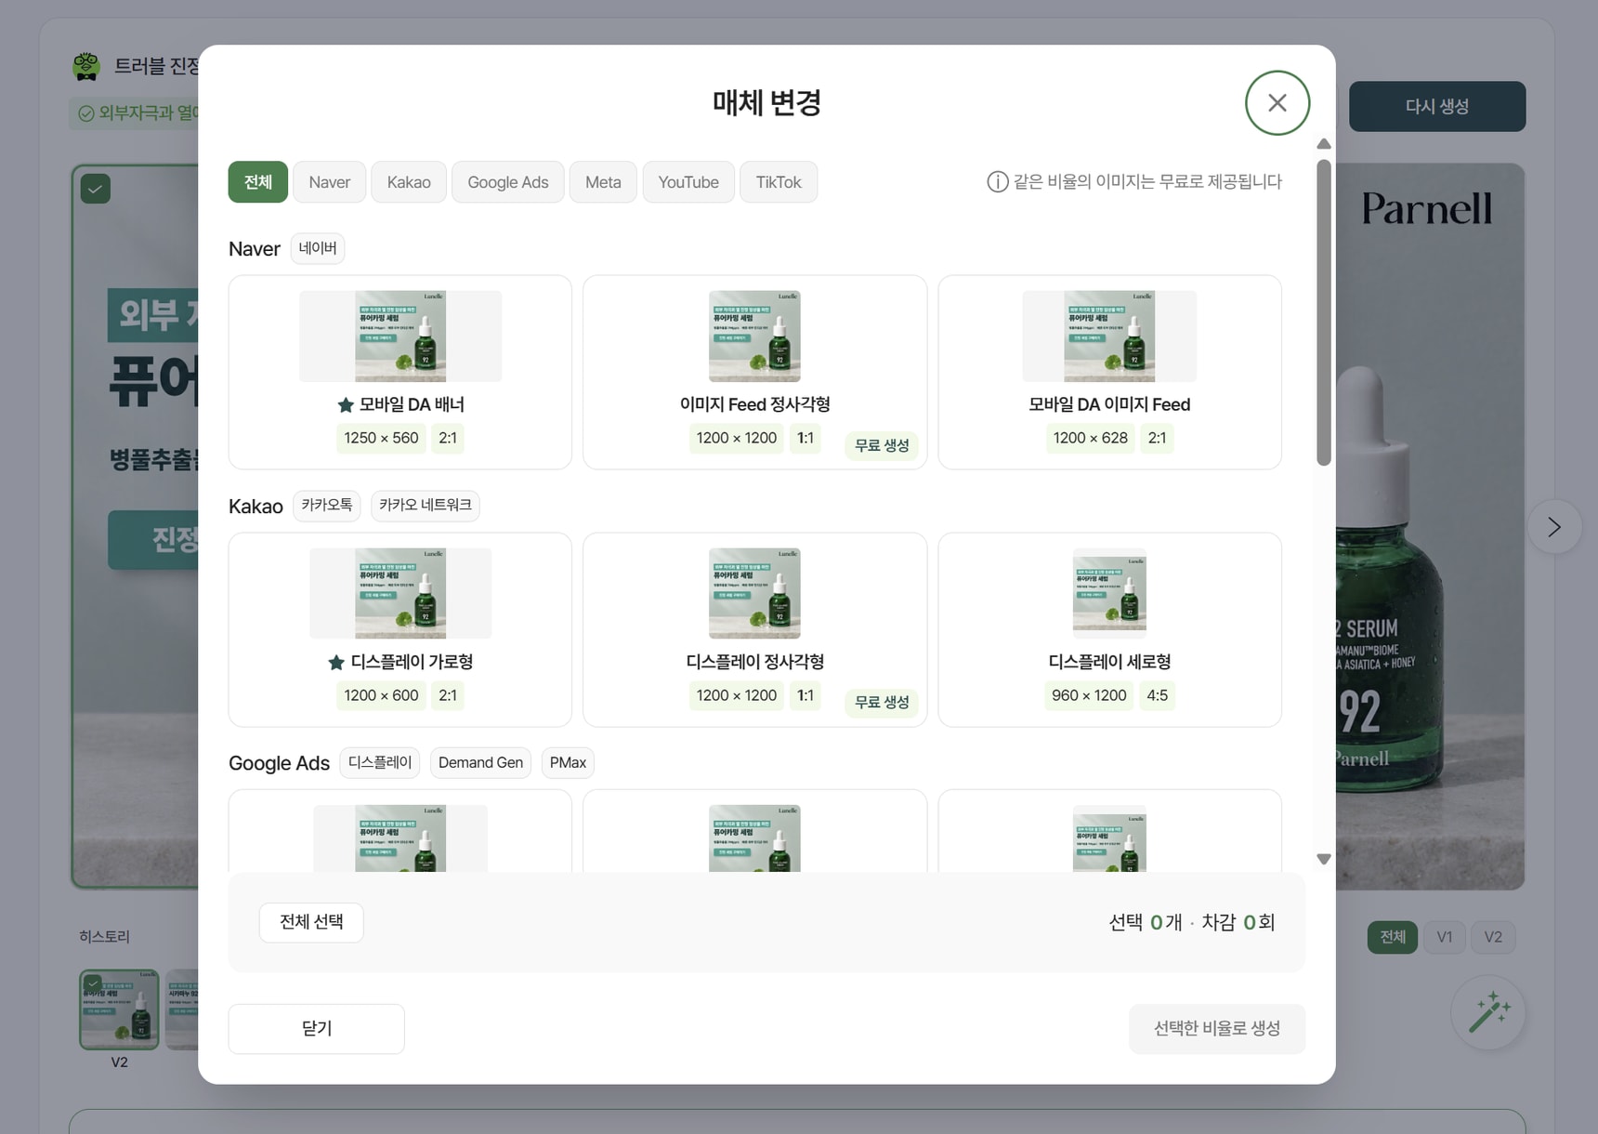This screenshot has width=1598, height=1134.
Task: Select the 전체 version filter at bottom right
Action: (x=1393, y=937)
